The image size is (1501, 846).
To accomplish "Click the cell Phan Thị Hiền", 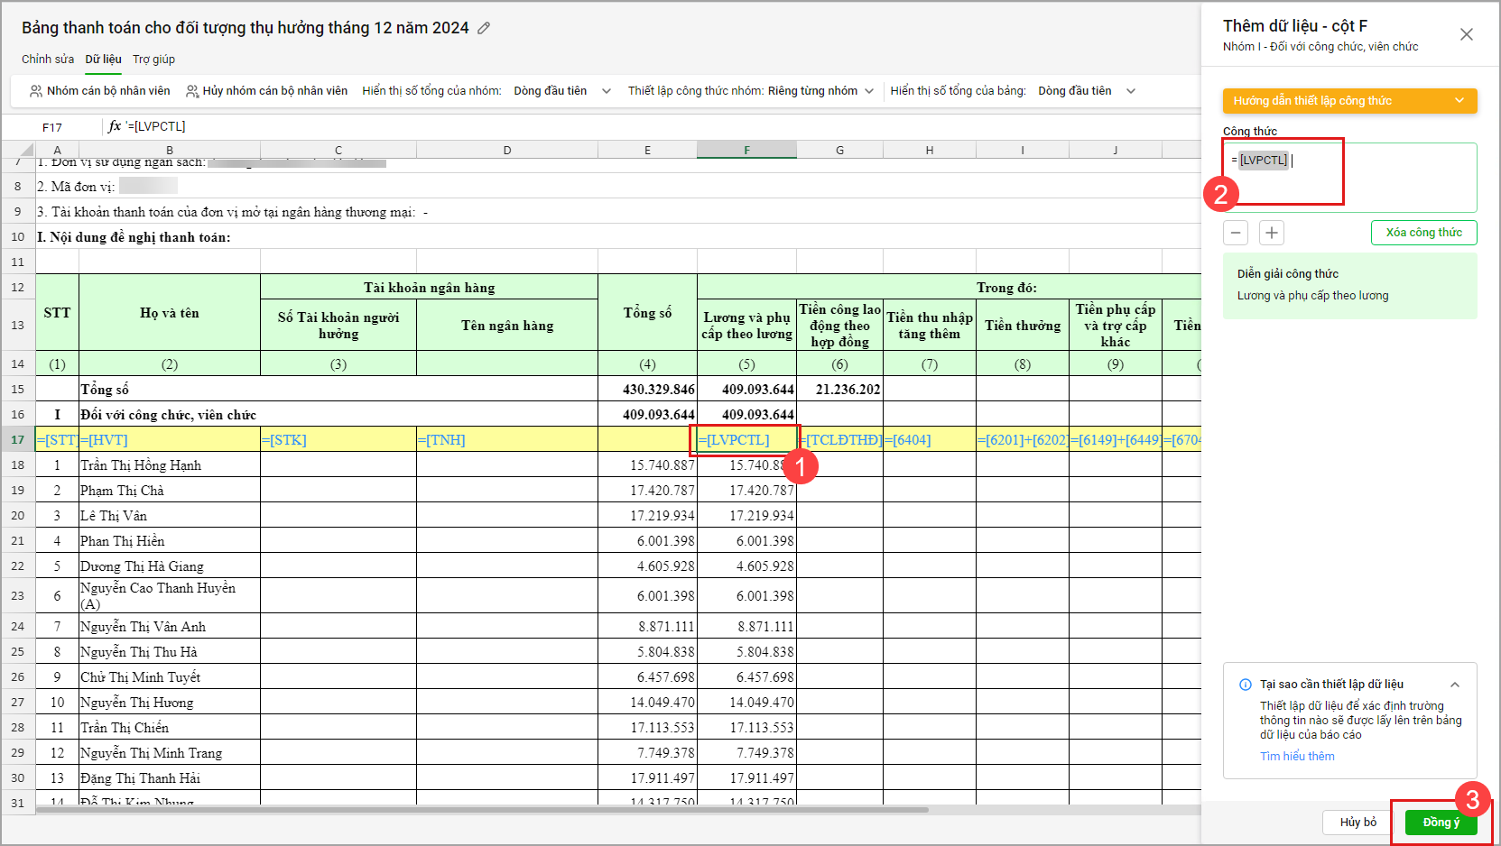I will [170, 541].
